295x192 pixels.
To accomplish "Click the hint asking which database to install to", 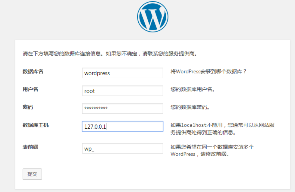I will pyautogui.click(x=208, y=72).
